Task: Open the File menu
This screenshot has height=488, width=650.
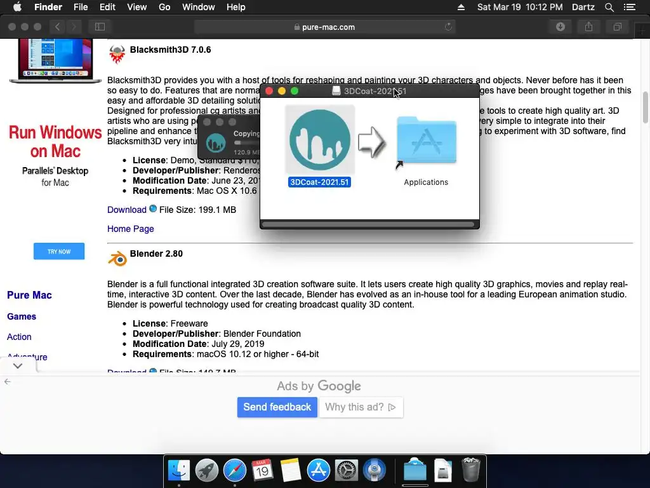Action: click(81, 7)
